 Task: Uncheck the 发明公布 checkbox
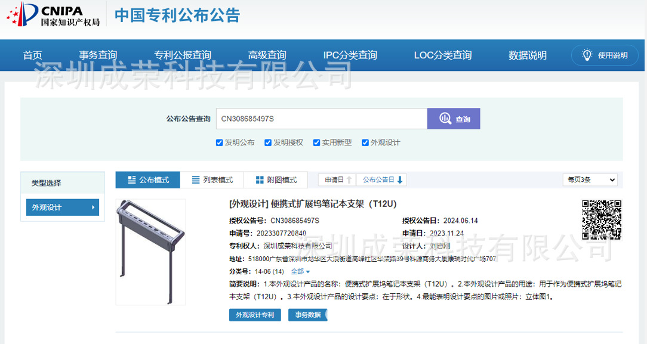click(220, 142)
